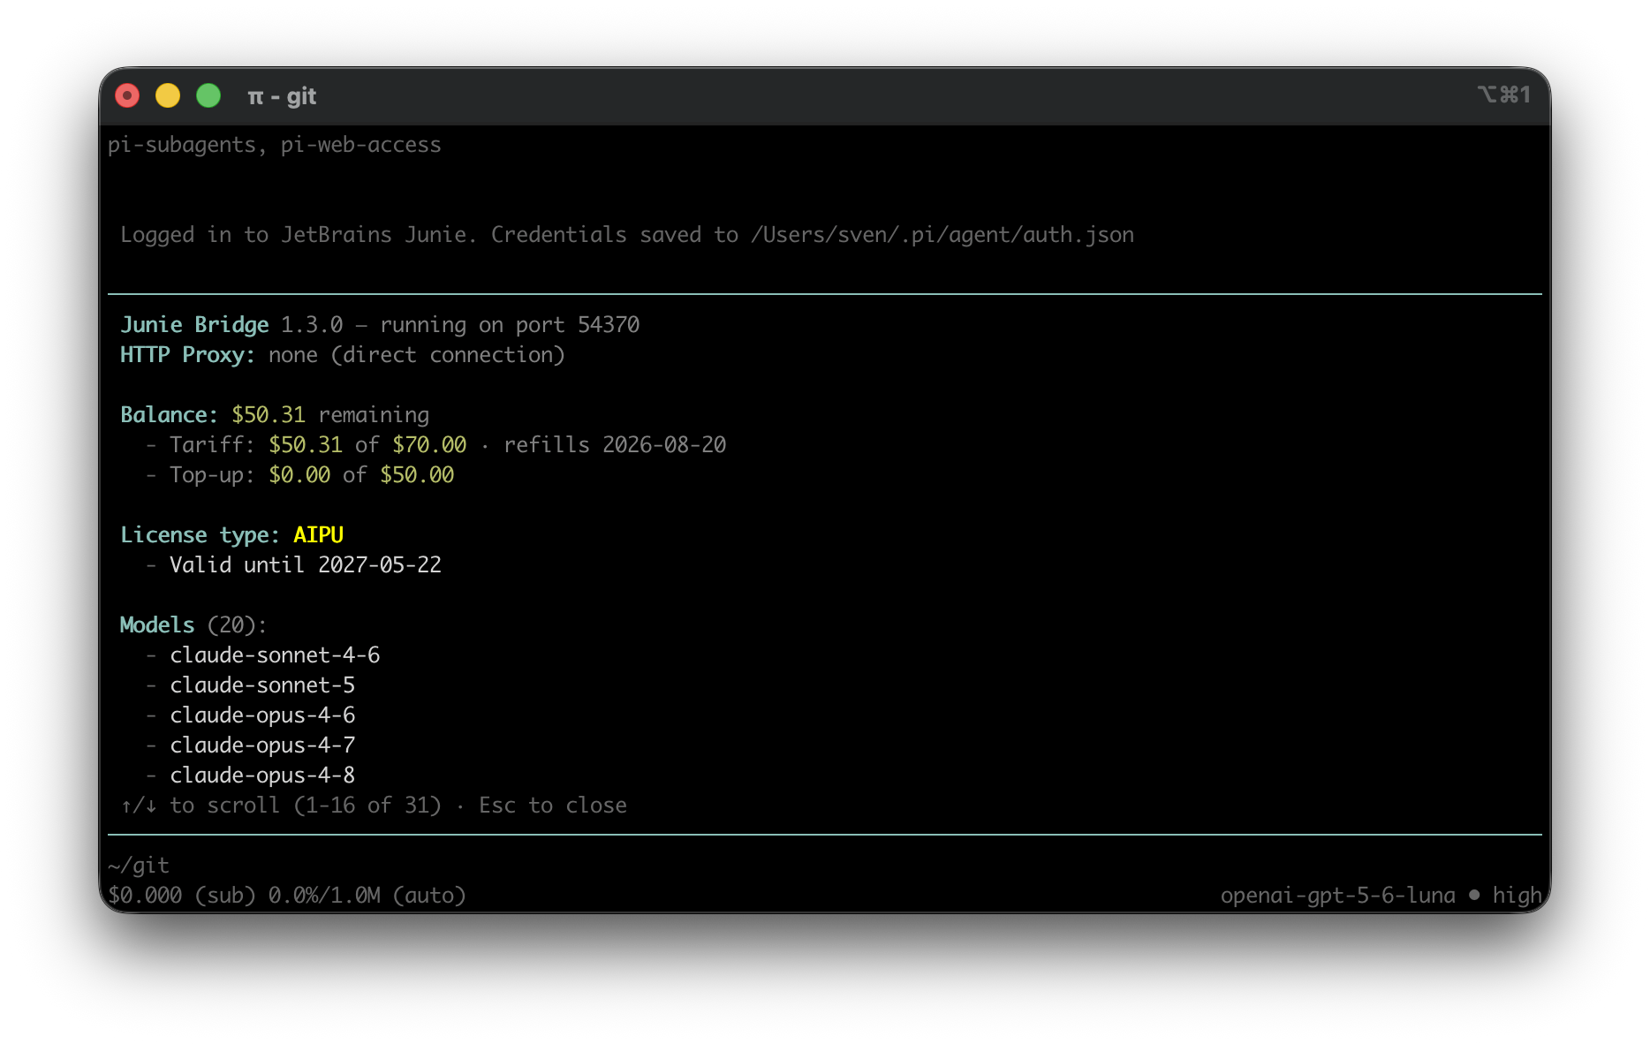Click the '$70.00' tariff limit
The image size is (1650, 1044).
point(429,445)
